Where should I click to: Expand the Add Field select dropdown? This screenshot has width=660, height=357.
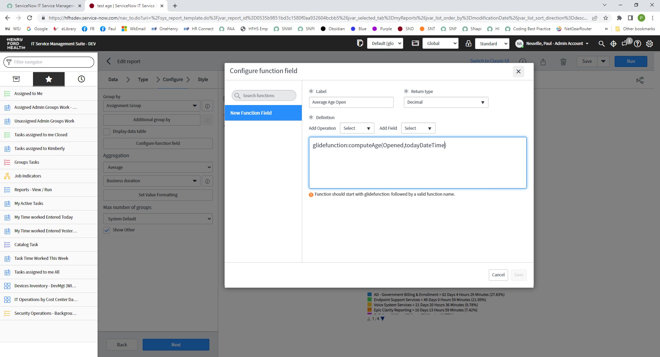[418, 128]
